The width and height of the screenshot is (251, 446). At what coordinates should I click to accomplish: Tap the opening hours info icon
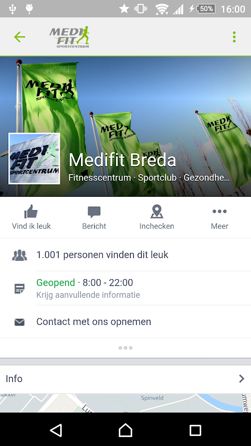[x=20, y=289]
